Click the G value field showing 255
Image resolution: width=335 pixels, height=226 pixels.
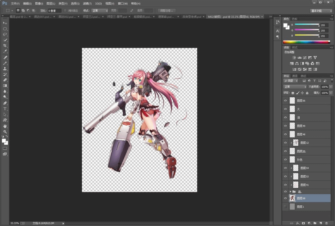(325, 30)
